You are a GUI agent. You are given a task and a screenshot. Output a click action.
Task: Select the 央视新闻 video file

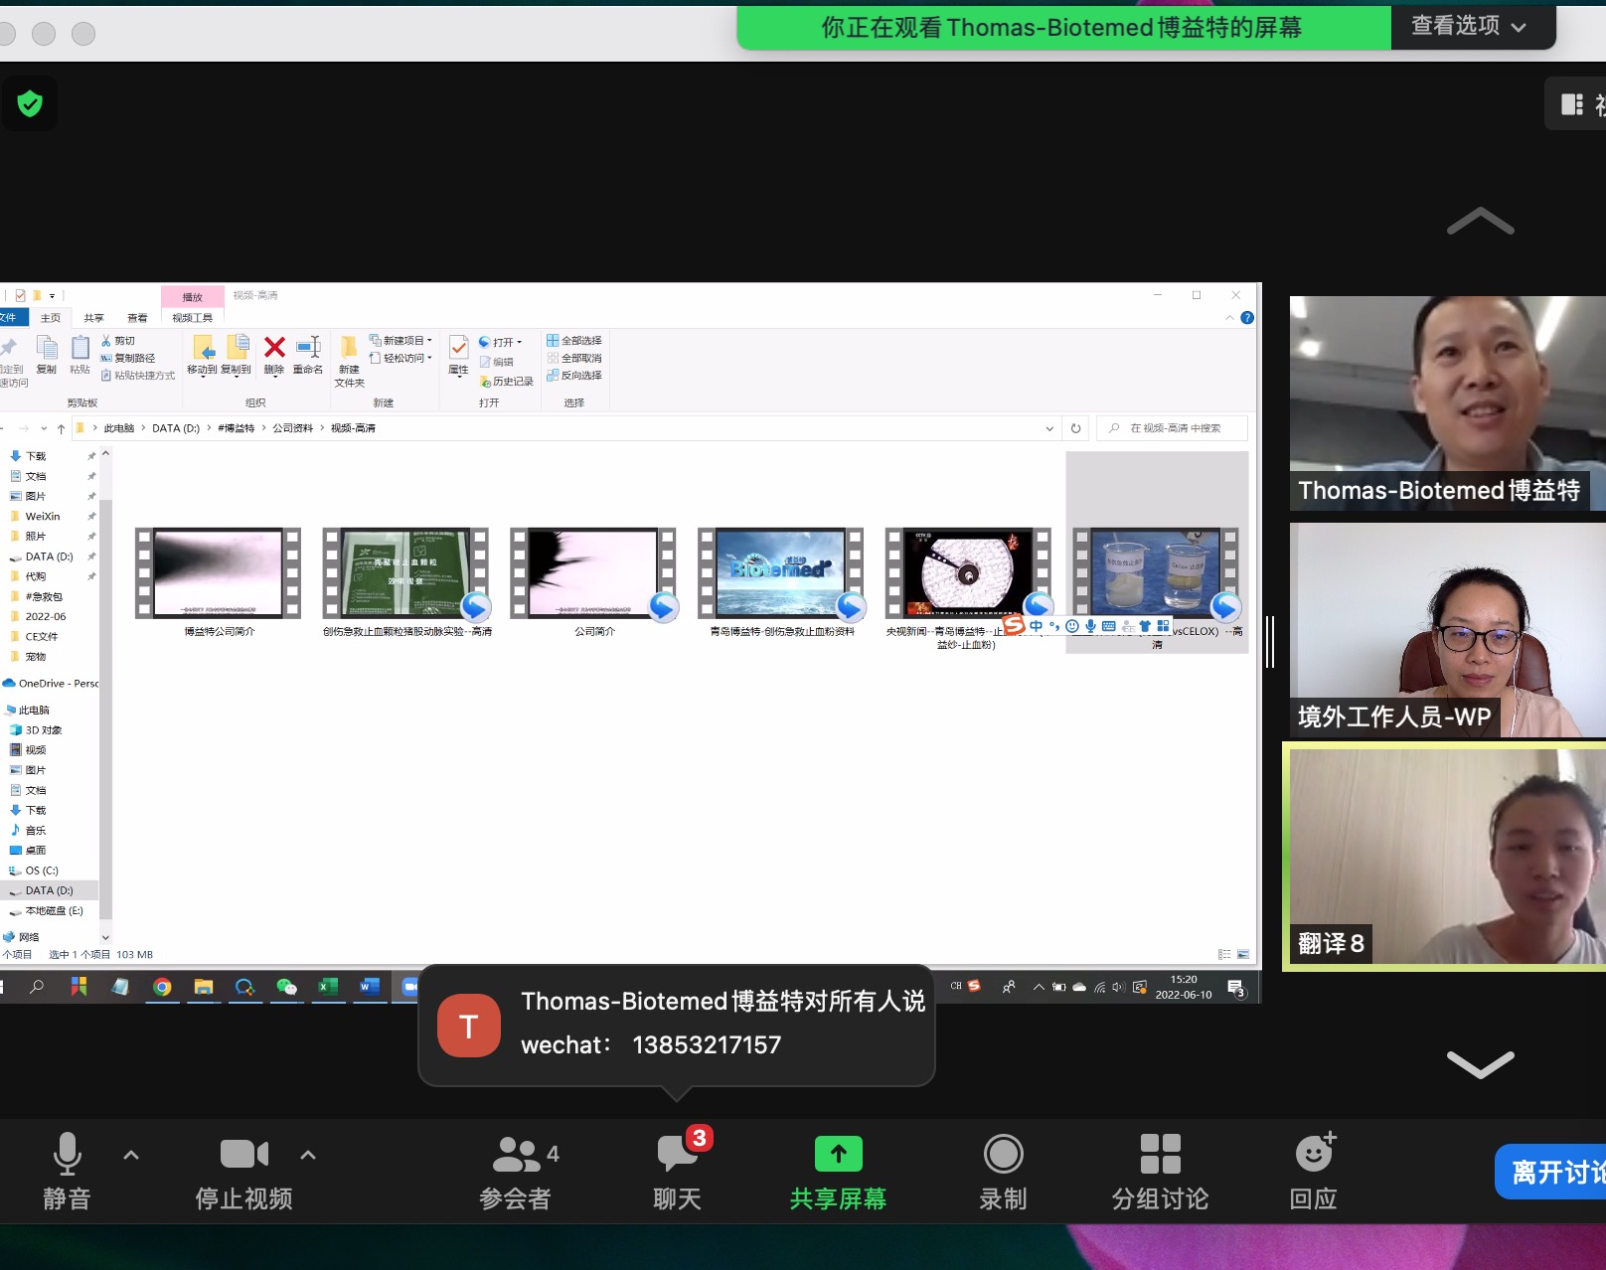point(968,588)
